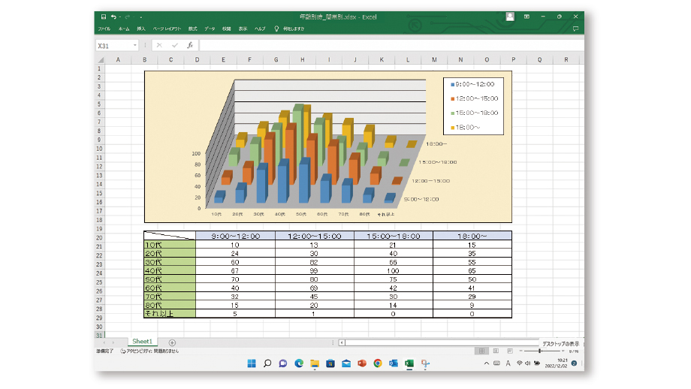Click the orange 12:00~15:00 legend entry
Screen dimensions: 691x389
coord(474,98)
